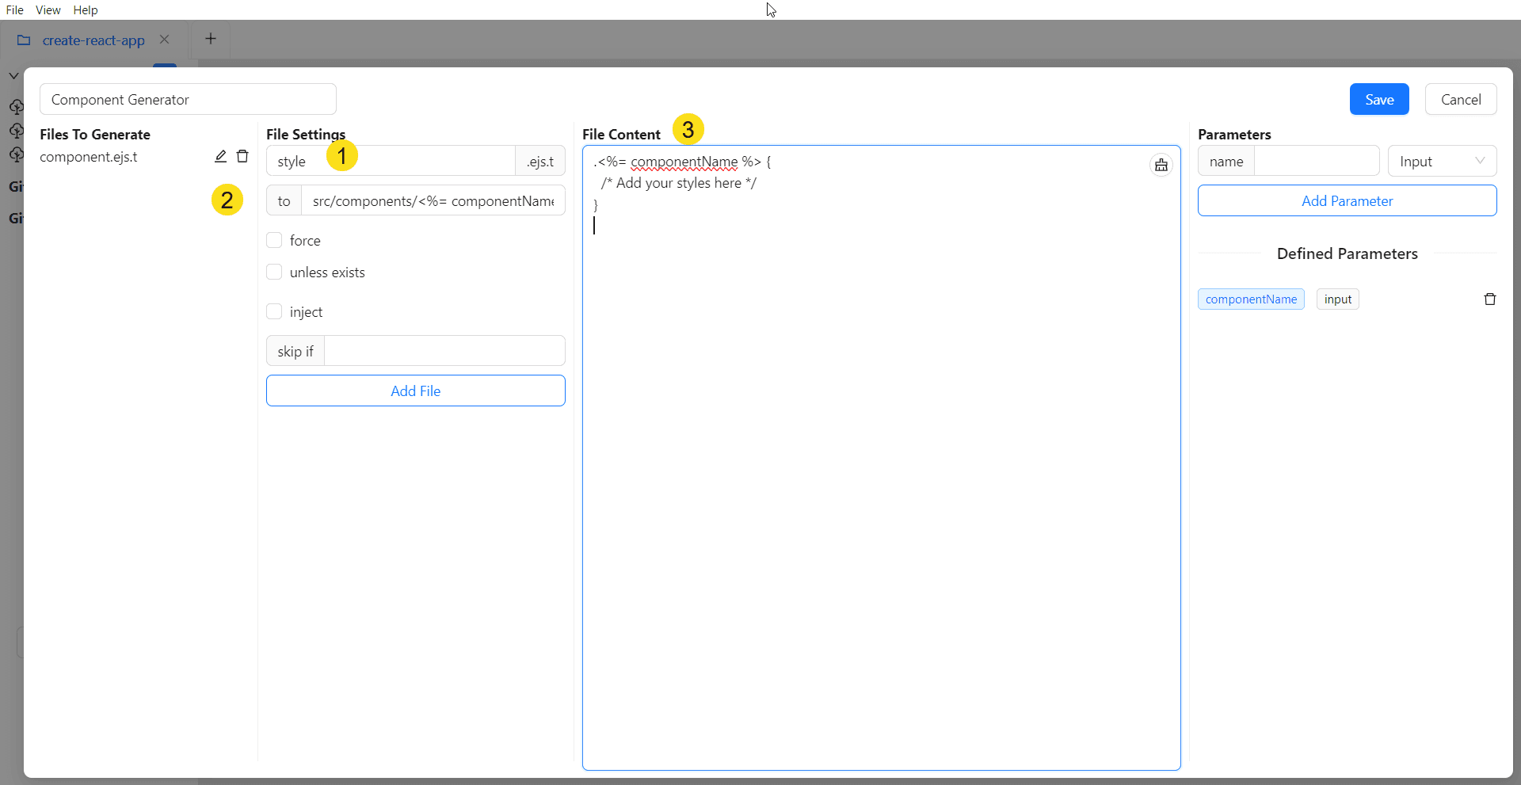Open the View menu
The image size is (1521, 785).
(x=48, y=10)
